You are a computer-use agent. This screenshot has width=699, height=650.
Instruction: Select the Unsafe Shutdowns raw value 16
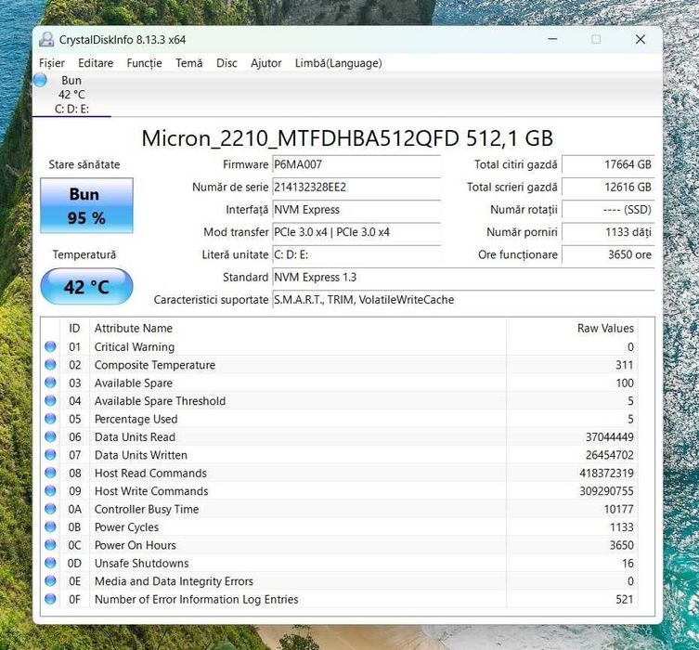coord(628,563)
